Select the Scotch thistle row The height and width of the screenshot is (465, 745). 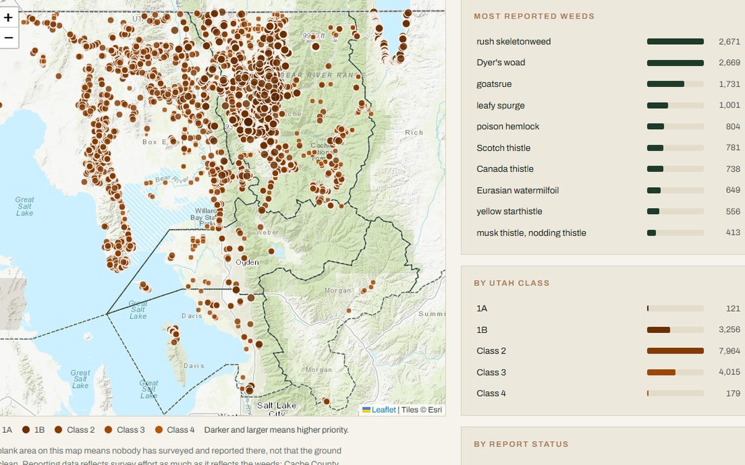608,148
